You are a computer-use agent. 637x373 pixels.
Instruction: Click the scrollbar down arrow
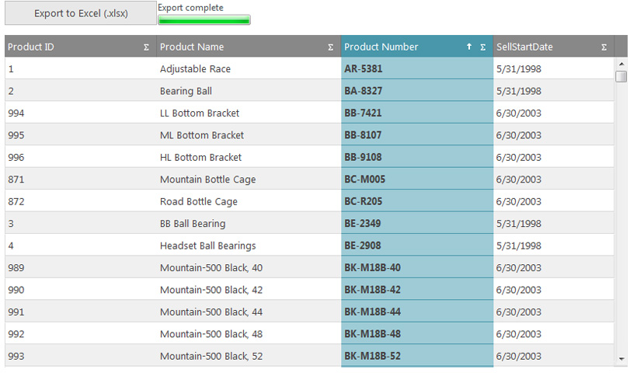621,359
